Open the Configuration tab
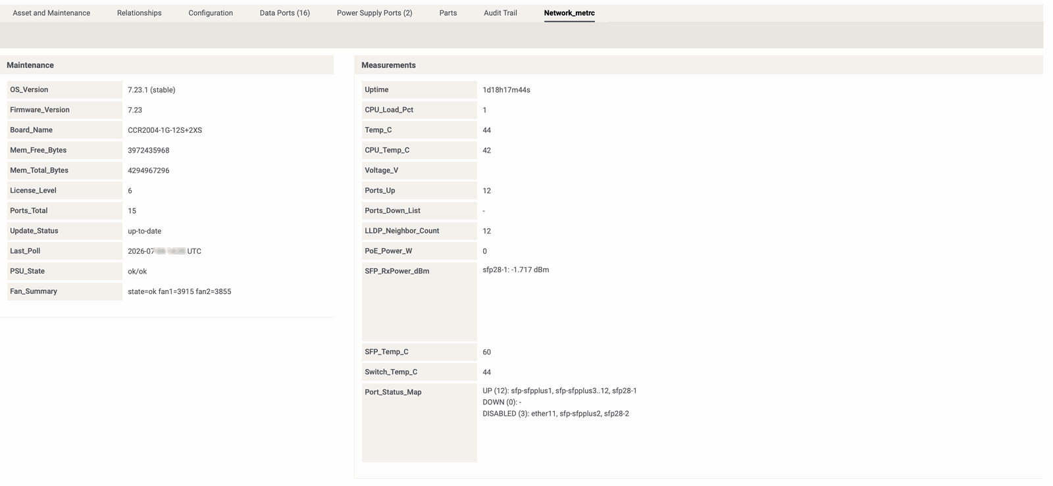Image resolution: width=1053 pixels, height=486 pixels. [x=211, y=12]
